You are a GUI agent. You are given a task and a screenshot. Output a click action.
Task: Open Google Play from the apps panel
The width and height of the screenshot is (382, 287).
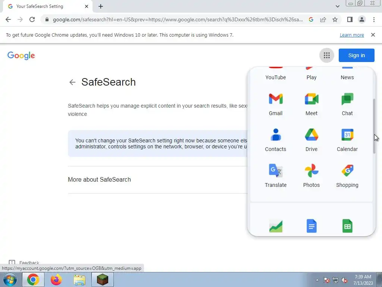point(311,74)
